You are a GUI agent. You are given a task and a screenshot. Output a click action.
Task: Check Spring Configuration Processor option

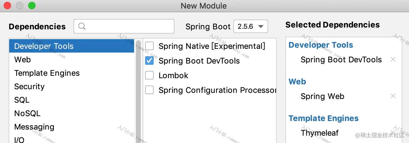point(149,90)
